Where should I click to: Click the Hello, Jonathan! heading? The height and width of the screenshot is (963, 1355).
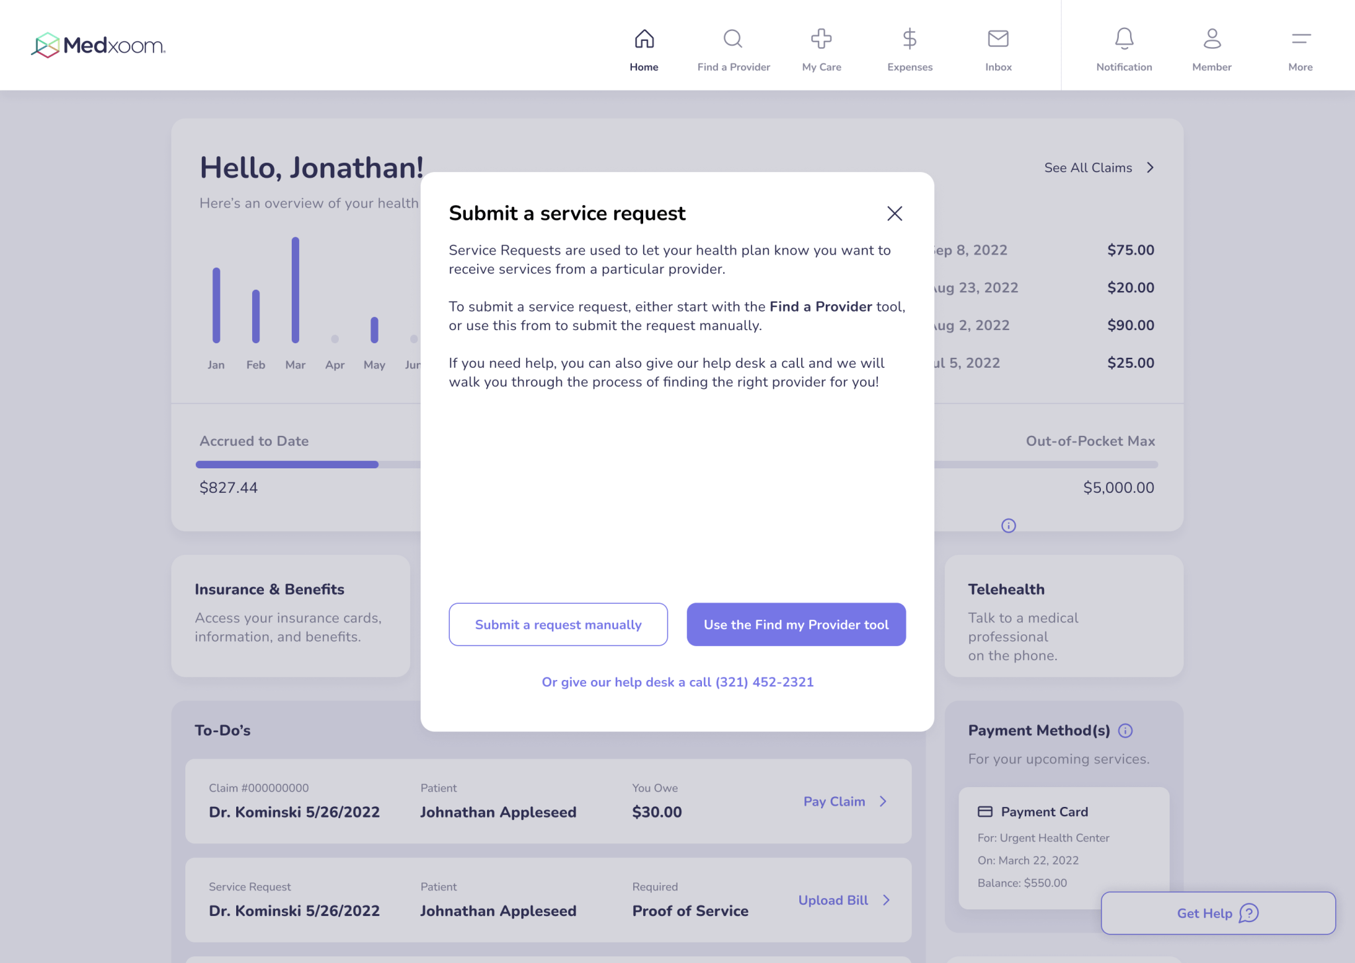pos(312,167)
